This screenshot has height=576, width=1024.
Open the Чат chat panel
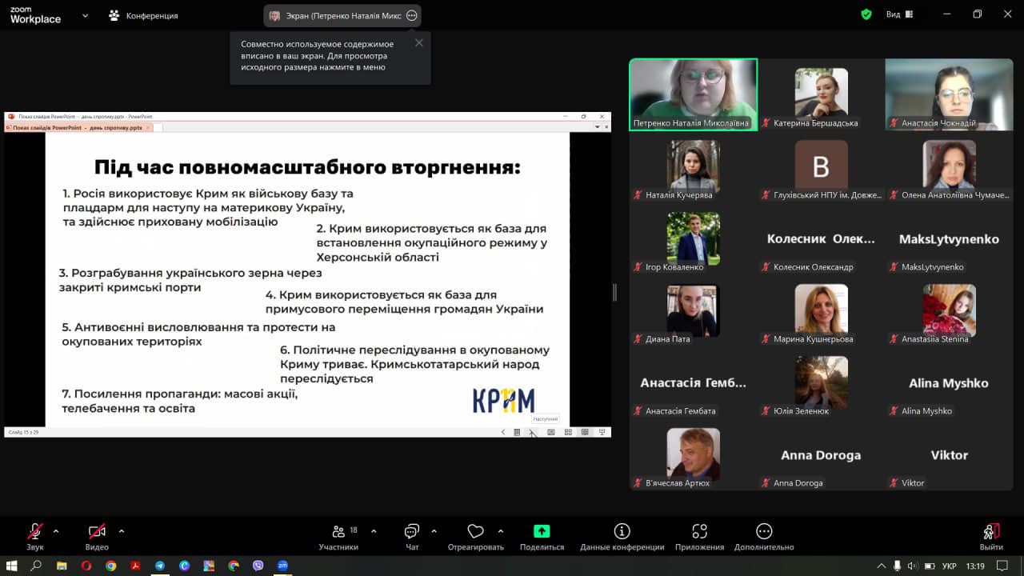coord(412,536)
